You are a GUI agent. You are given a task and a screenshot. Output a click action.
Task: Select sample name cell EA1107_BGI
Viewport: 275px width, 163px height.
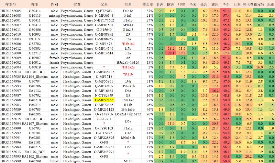pos(35,119)
